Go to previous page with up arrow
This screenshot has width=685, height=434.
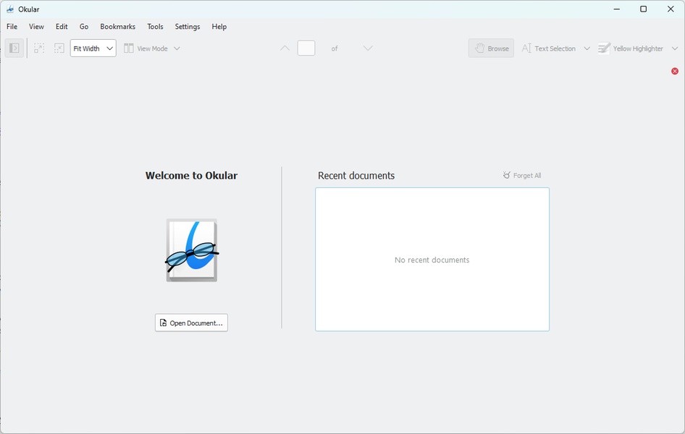[x=285, y=48]
